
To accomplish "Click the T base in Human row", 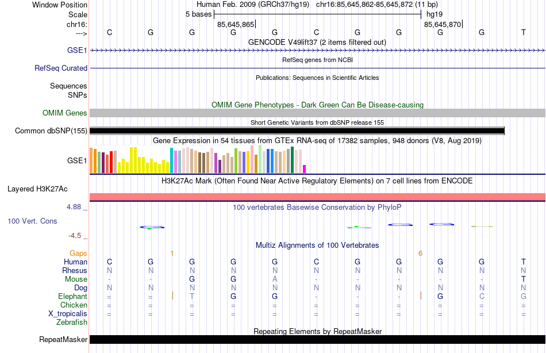I will [x=523, y=262].
